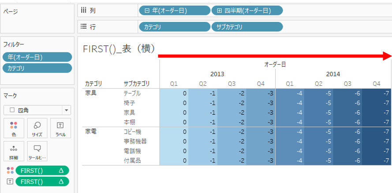392x193 pixels.
Task: Expand the 四半期(オーダー日) pill on Columns
Action: pos(219,11)
